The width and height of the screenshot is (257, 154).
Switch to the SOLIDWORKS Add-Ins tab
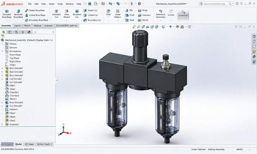(x=67, y=26)
